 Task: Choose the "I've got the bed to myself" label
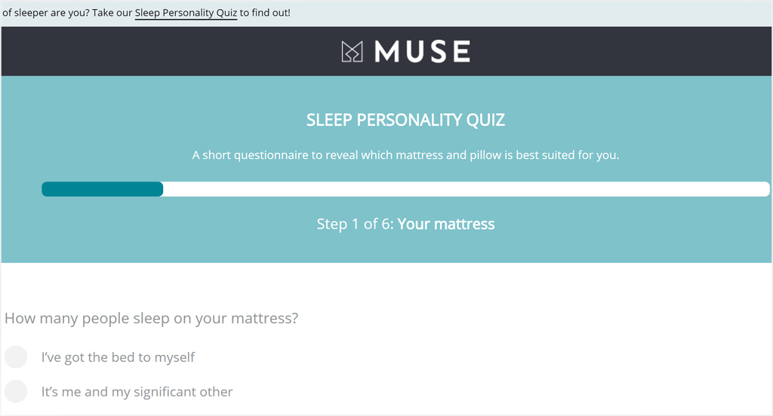[118, 357]
